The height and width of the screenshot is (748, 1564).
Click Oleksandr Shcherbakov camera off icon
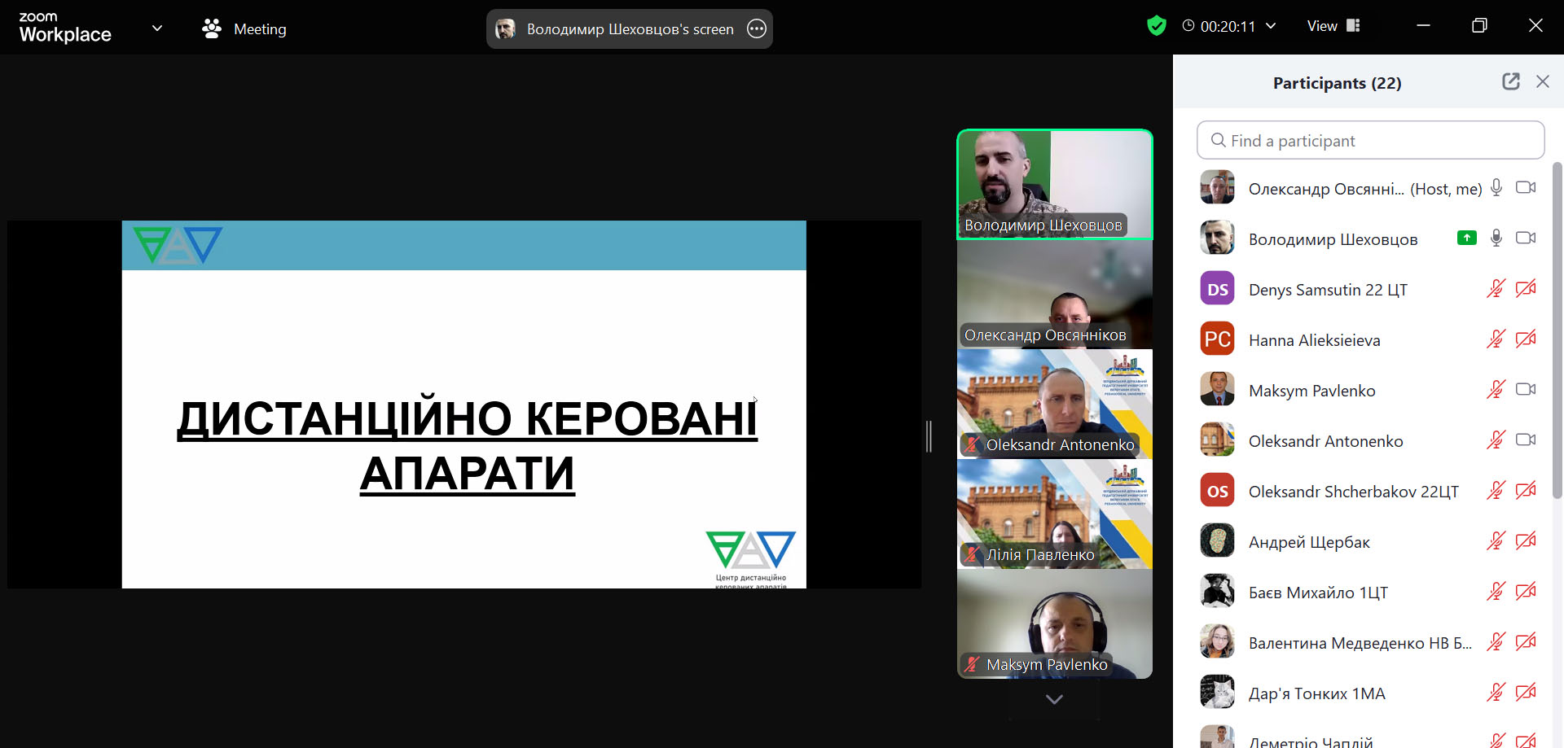point(1526,491)
